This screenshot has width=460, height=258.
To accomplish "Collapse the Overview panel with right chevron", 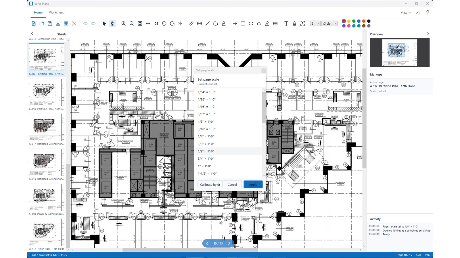I will pyautogui.click(x=428, y=34).
